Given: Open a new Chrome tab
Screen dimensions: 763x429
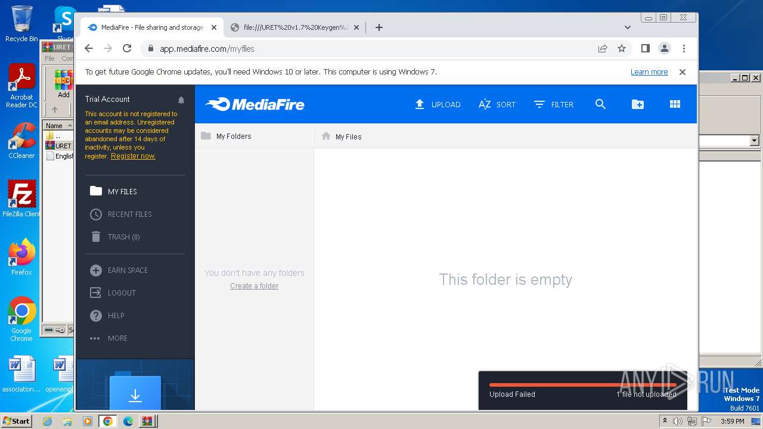Looking at the screenshot, I should (379, 27).
